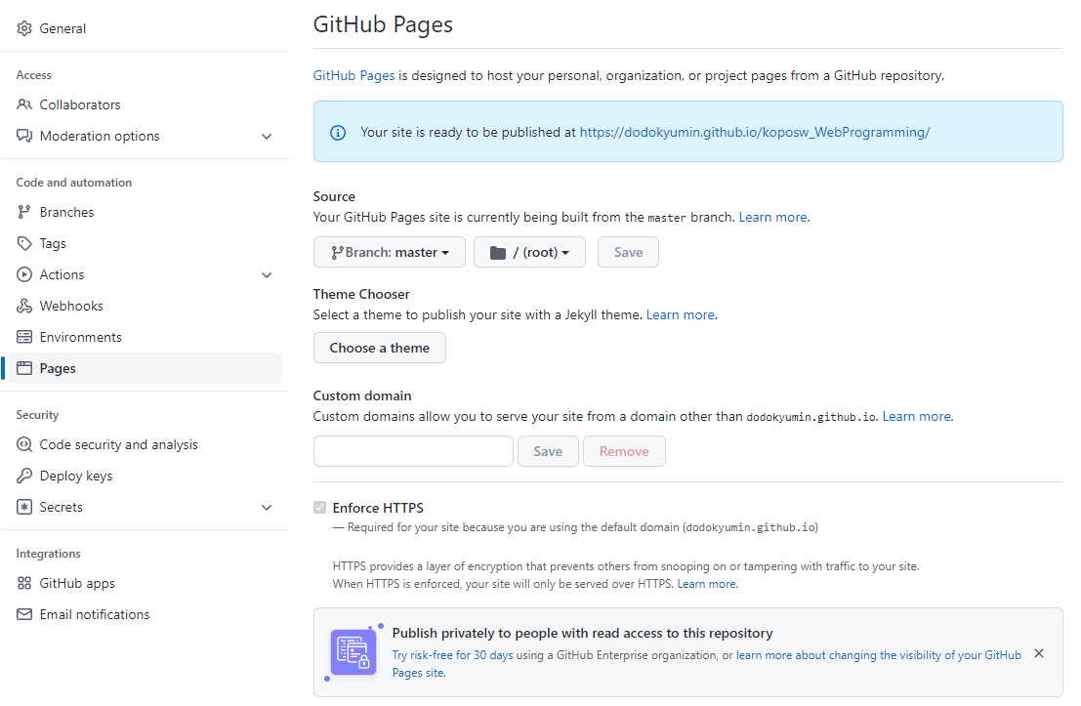Click the Branches git-branch icon
This screenshot has height=706, width=1081.
[24, 212]
